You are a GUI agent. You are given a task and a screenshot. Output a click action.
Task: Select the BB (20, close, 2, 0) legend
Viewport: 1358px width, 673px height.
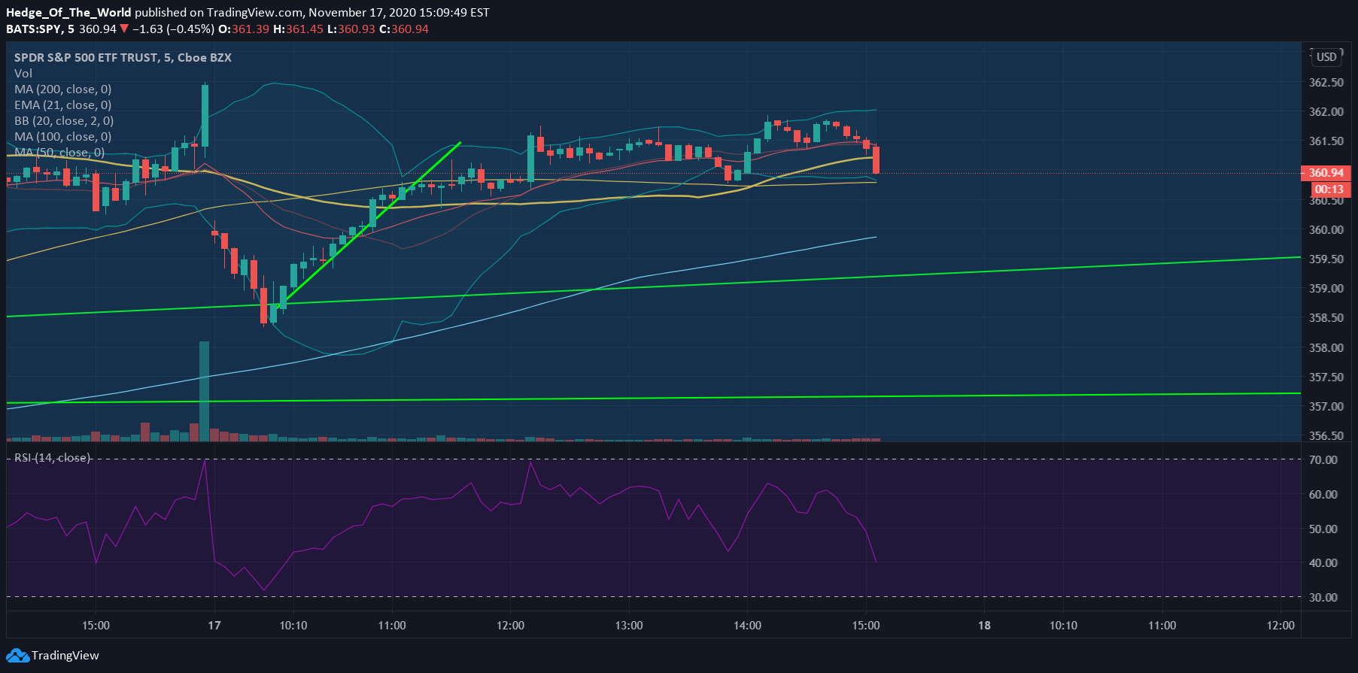point(64,121)
